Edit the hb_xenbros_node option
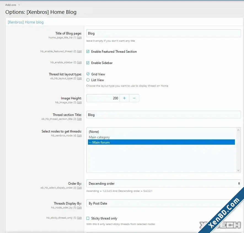 pos(79,136)
